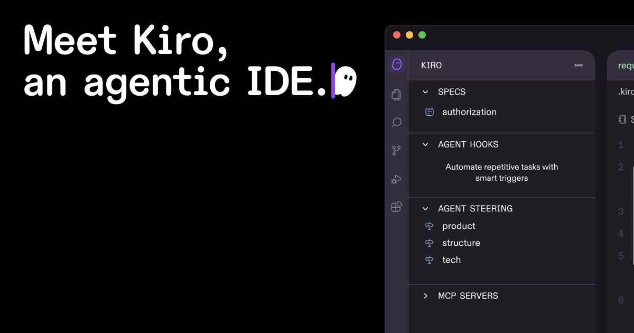This screenshot has width=634, height=333.
Task: Collapse the SPECS section
Action: 425,91
